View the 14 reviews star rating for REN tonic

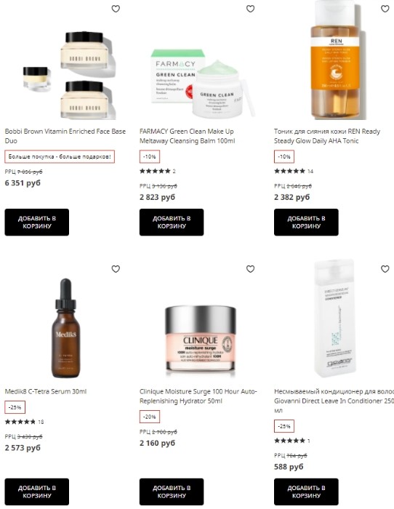tap(294, 171)
